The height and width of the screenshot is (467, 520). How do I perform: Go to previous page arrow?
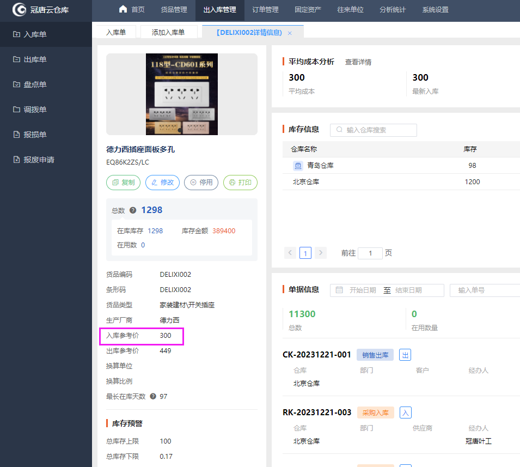point(290,253)
